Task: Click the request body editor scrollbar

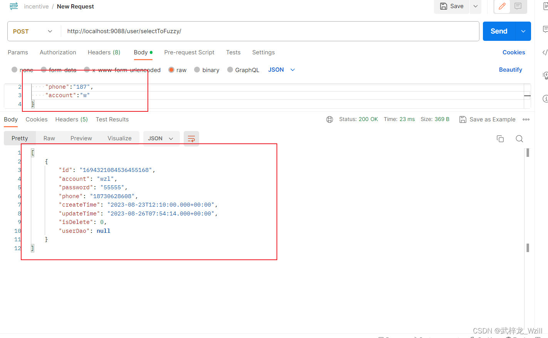Action: click(x=527, y=96)
